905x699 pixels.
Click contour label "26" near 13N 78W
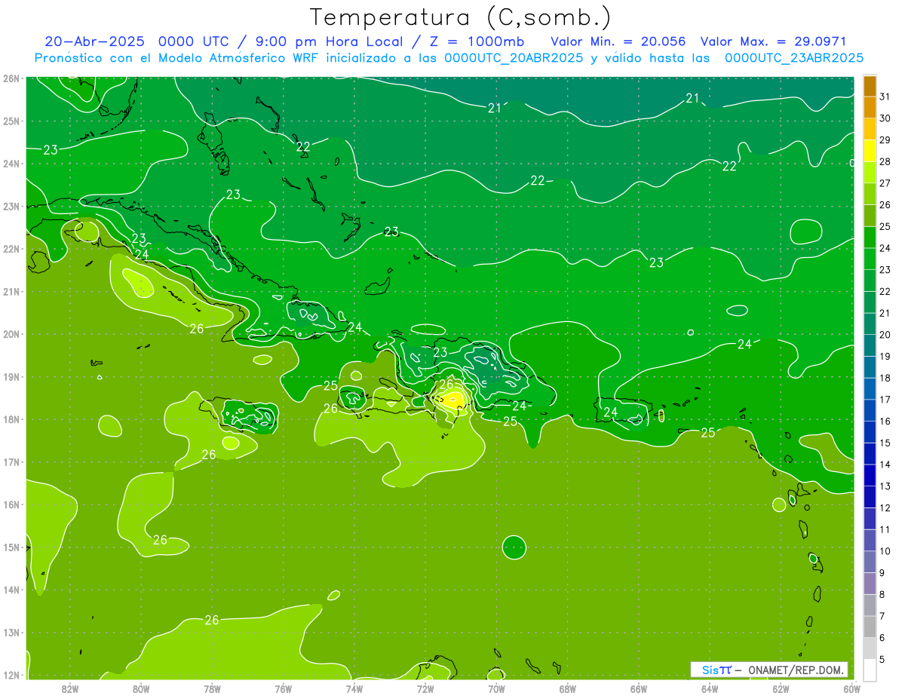coord(212,620)
